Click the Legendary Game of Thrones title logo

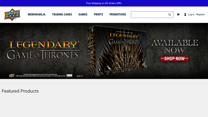[43, 50]
